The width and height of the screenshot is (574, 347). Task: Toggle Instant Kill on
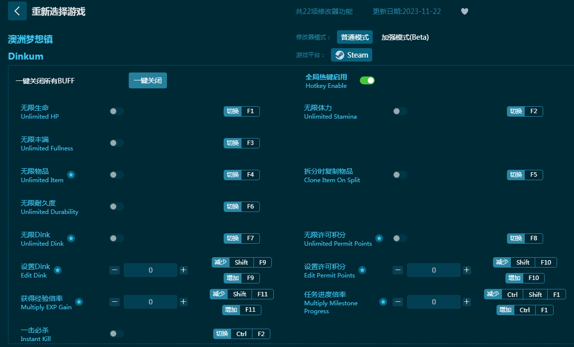click(117, 334)
